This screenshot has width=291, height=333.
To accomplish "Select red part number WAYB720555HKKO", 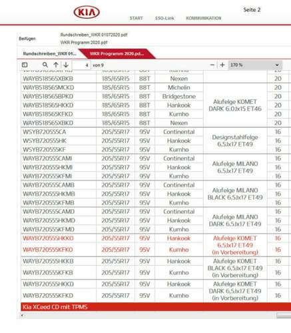I will pyautogui.click(x=48, y=238).
